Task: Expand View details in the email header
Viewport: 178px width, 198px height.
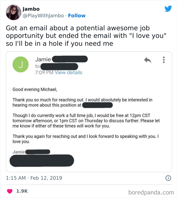Action: click(x=68, y=72)
